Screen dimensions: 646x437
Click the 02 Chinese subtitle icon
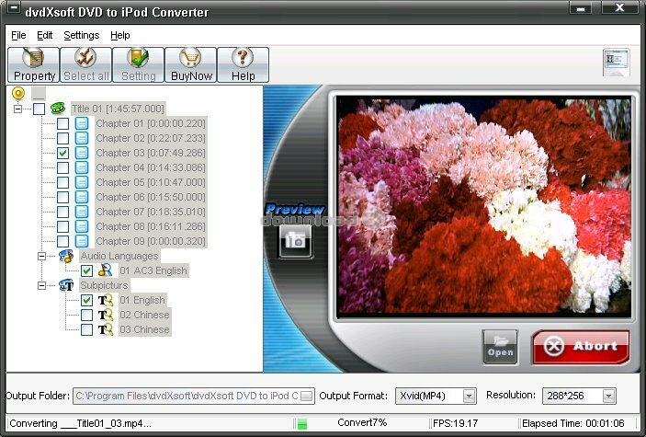click(106, 315)
